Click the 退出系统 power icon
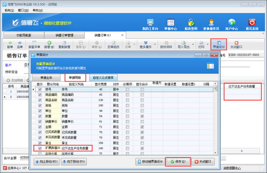The height and width of the screenshot is (173, 267). (252, 25)
